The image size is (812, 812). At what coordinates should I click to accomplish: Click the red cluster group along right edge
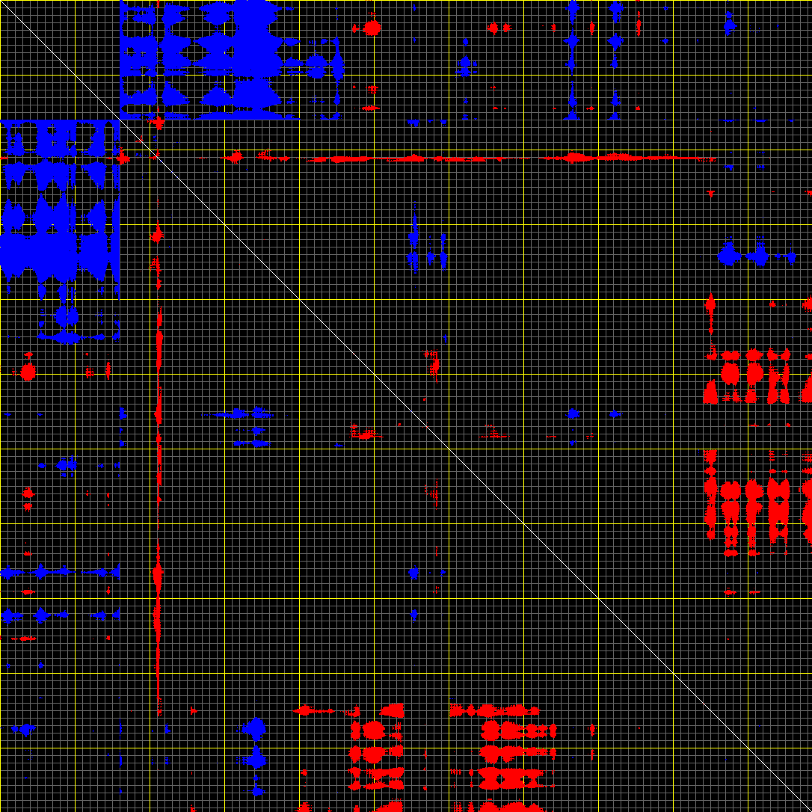[x=755, y=449]
